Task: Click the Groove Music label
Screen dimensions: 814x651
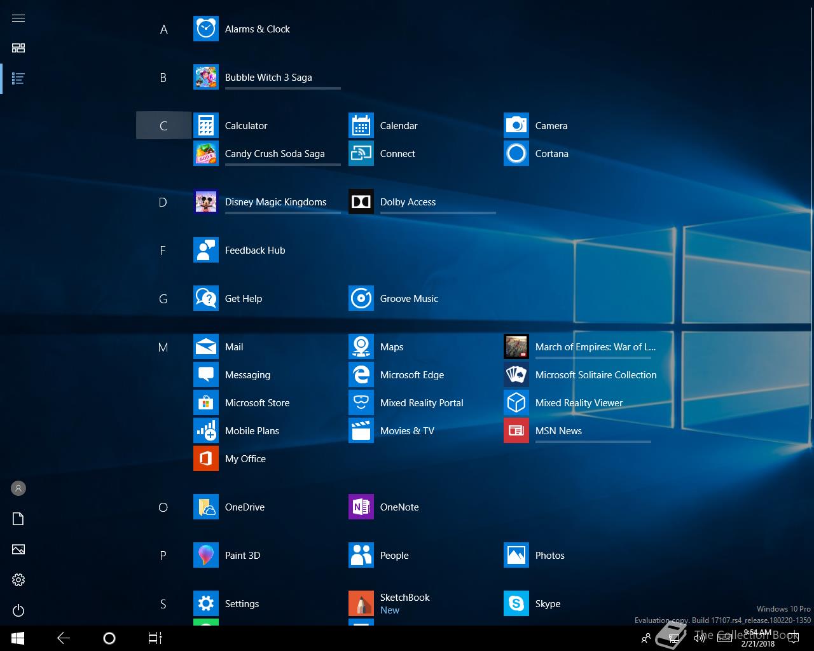Action: (409, 299)
